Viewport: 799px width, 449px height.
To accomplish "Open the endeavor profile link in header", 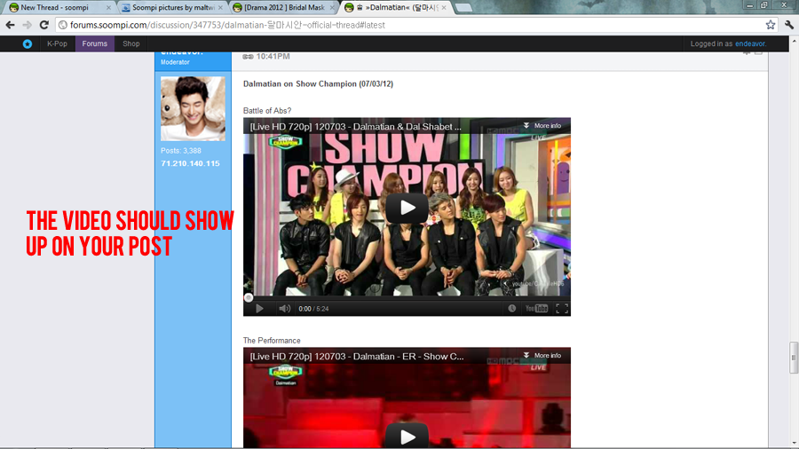I will point(750,43).
